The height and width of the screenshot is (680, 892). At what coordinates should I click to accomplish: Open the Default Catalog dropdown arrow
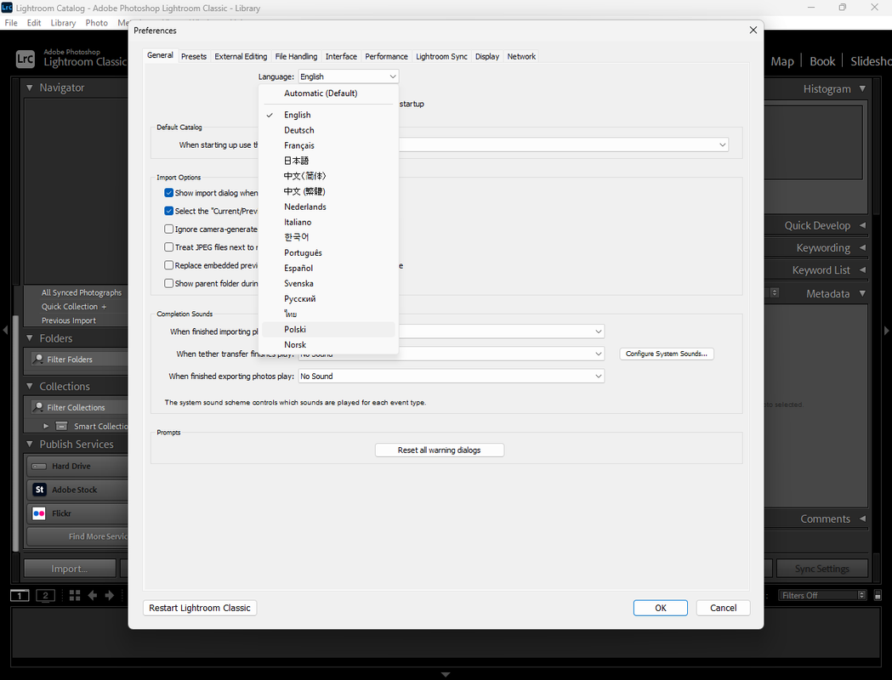tap(722, 145)
